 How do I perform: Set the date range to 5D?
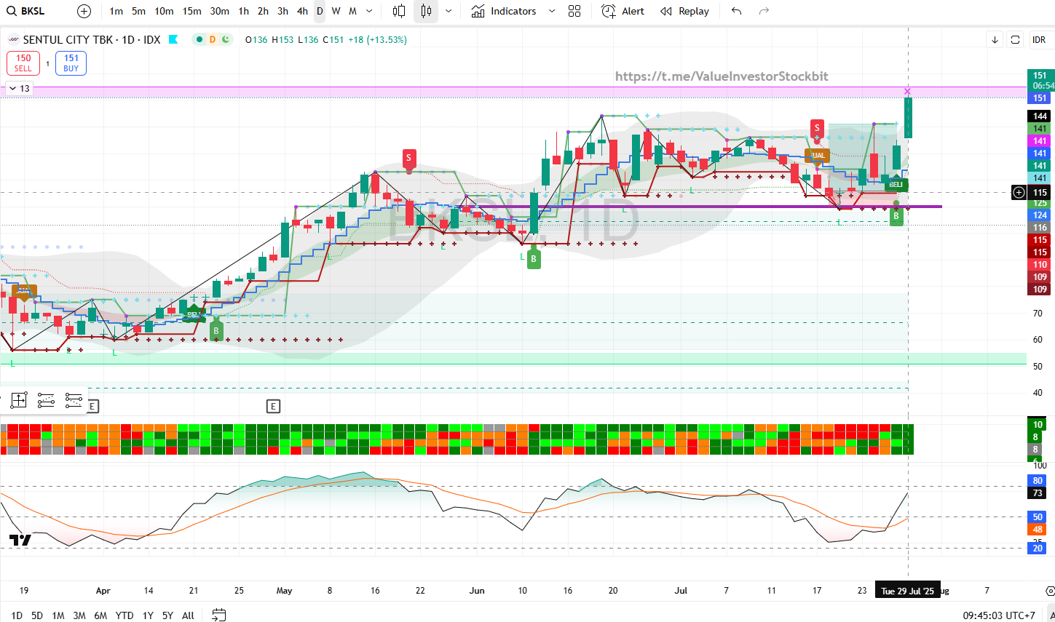click(x=37, y=615)
